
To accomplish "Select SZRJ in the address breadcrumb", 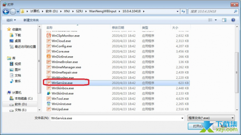I will tap(79, 11).
